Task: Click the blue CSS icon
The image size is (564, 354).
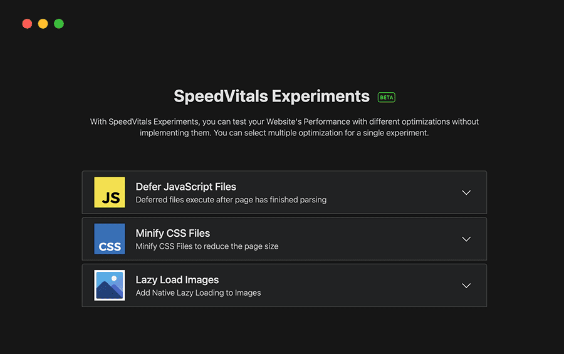Action: coord(110,239)
